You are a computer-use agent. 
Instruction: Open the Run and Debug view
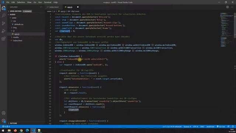tap(3, 31)
